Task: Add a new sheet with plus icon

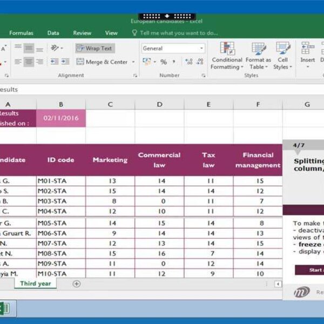Action: (77, 283)
